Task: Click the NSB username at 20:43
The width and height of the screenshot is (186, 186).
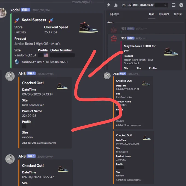Action: coord(123,38)
